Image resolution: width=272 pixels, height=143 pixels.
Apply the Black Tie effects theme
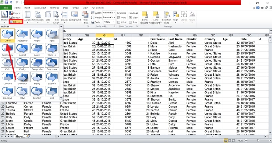(52, 50)
